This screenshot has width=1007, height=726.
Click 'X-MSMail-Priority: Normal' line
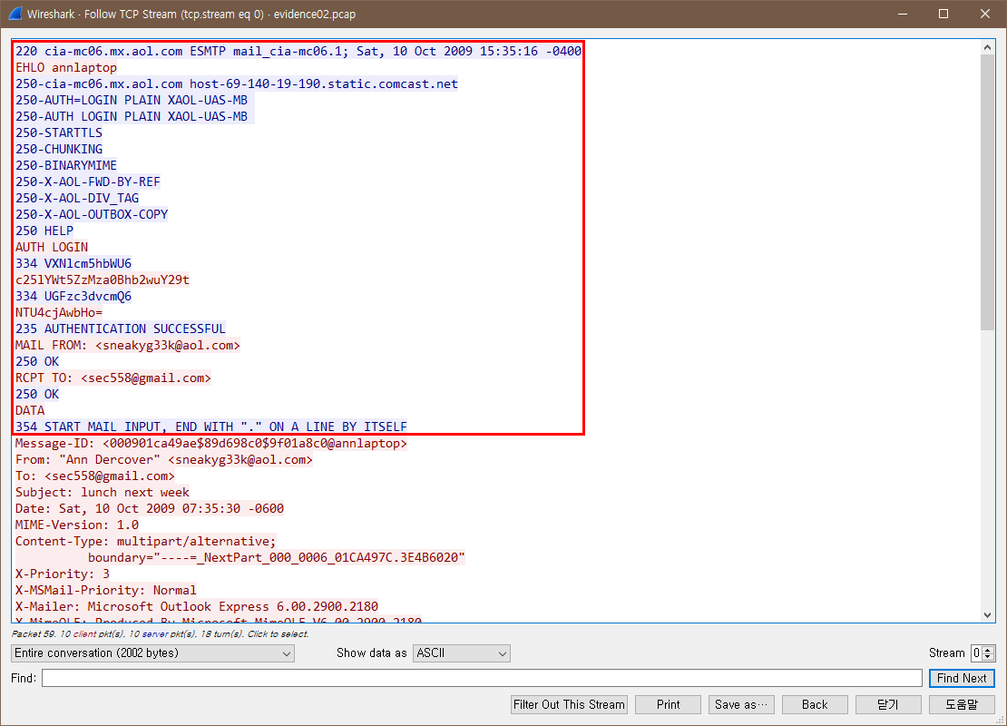point(106,591)
